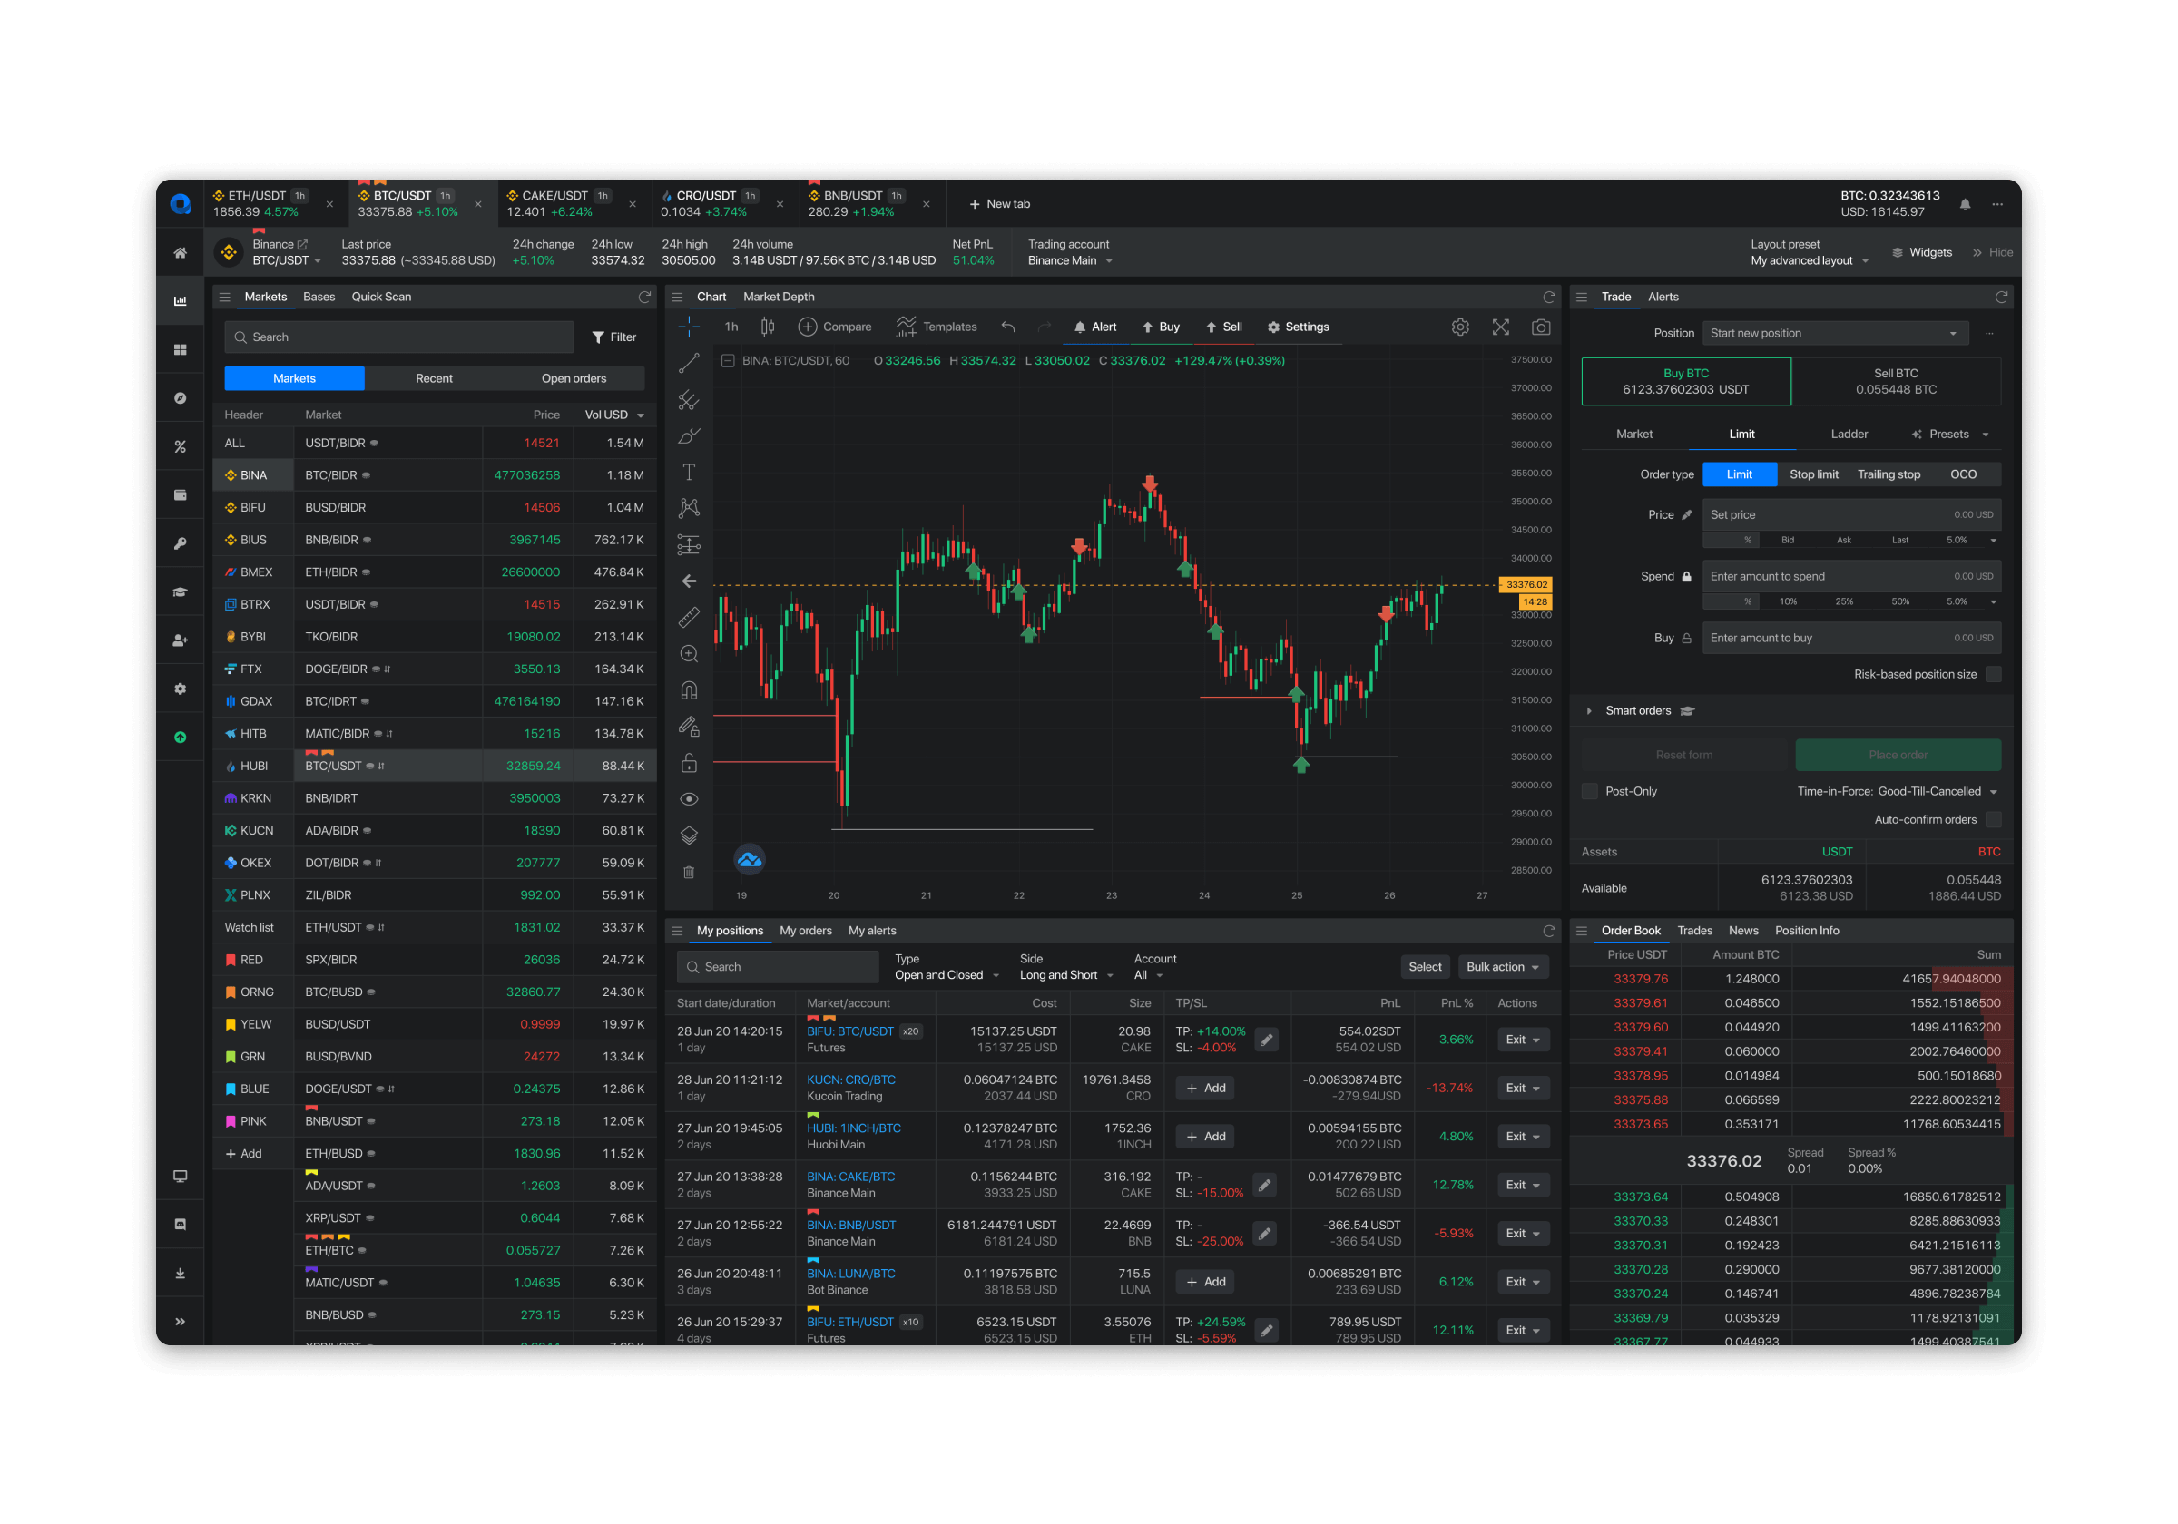Screen dimensions: 2178x1524
Task: Enable Risk-based position size checkbox
Action: (x=1993, y=674)
